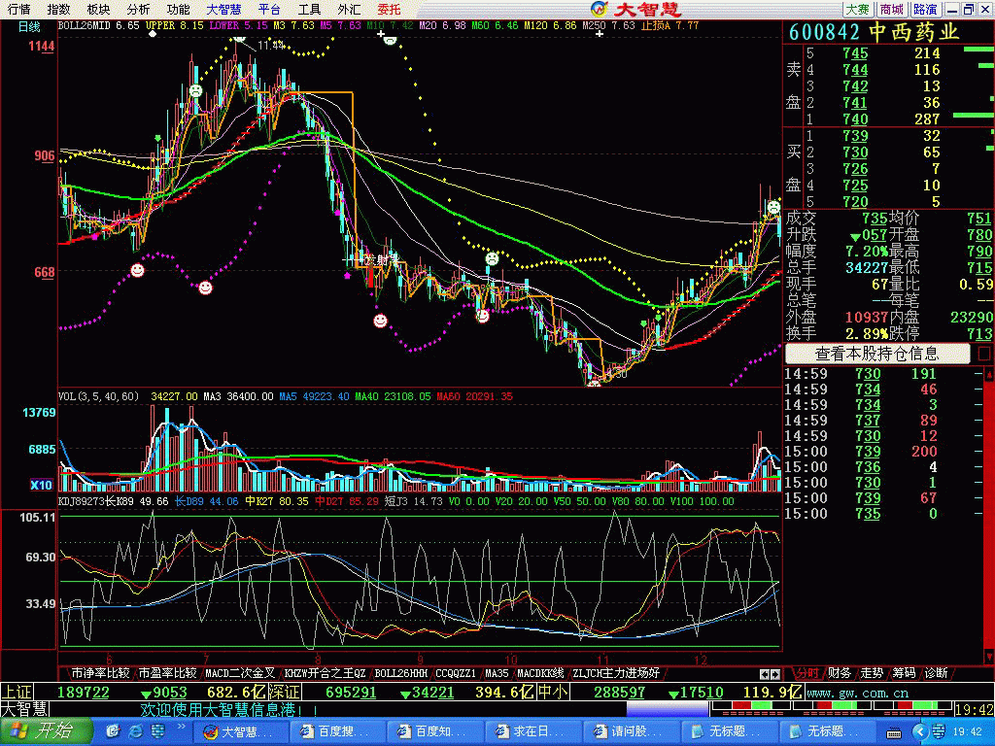Open the 分析 menu
The height and width of the screenshot is (746, 995).
click(x=138, y=9)
